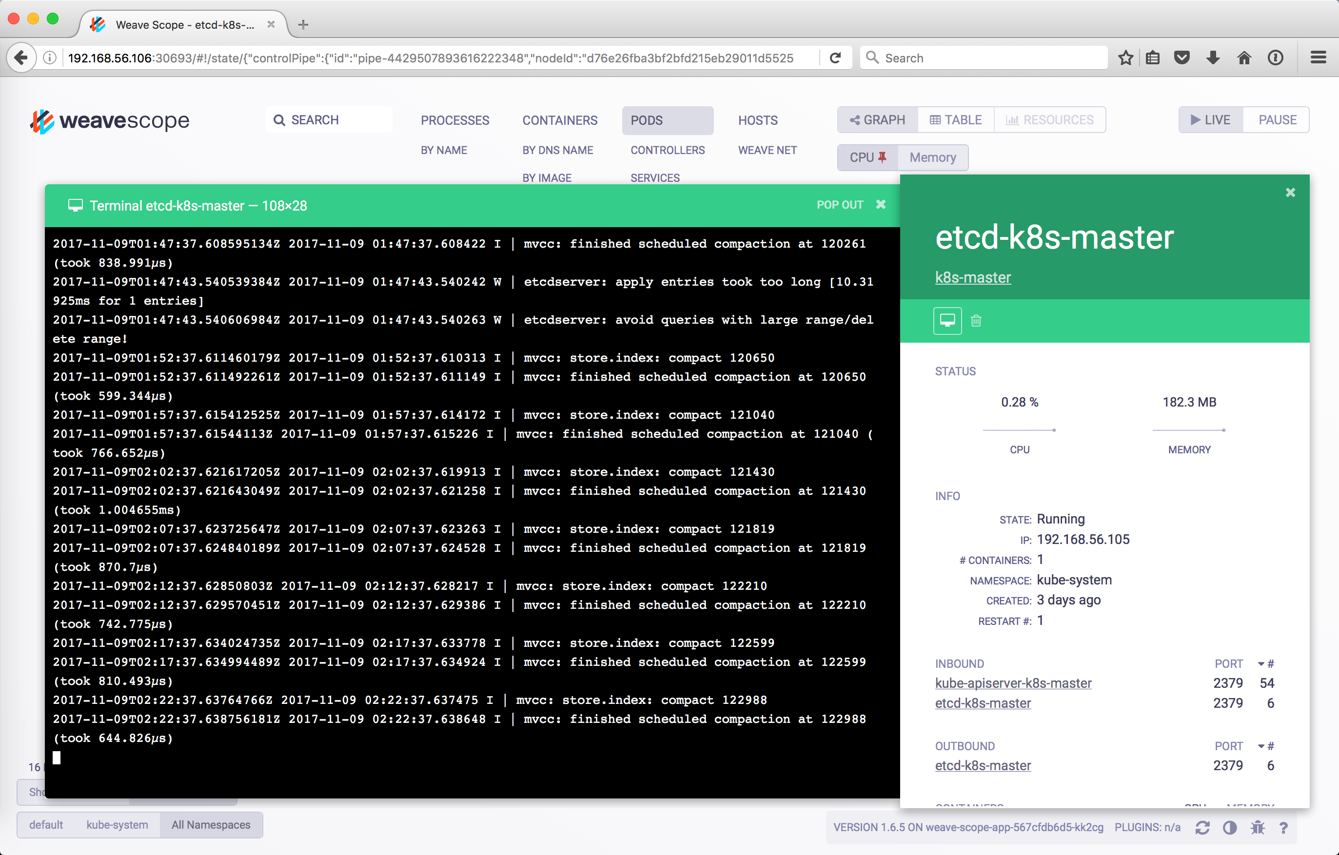Image resolution: width=1339 pixels, height=855 pixels.
Task: Click the refresh icon next to PLUGINS
Action: coord(1202,827)
